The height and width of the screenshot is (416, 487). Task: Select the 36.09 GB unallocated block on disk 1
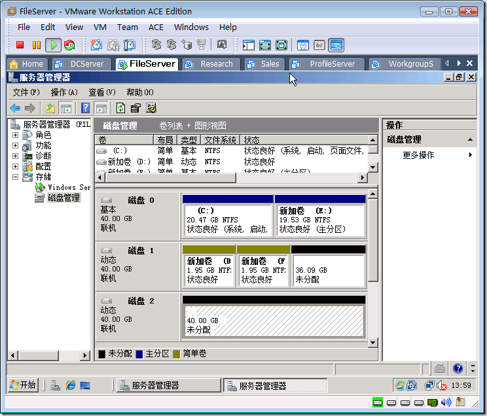coord(329,267)
